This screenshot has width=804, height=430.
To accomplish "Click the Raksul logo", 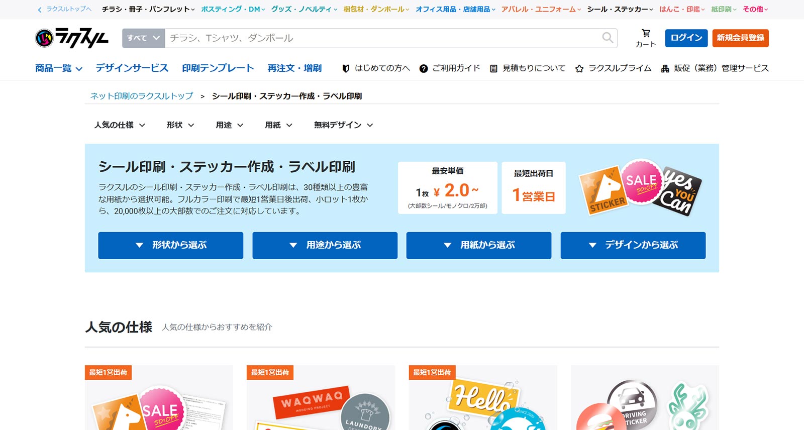I will click(72, 38).
